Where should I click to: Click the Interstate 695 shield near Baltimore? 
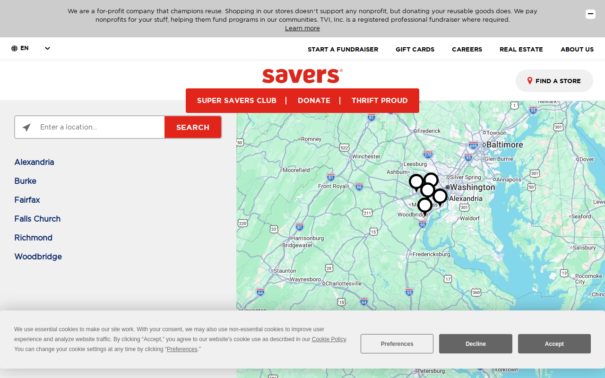click(x=473, y=145)
